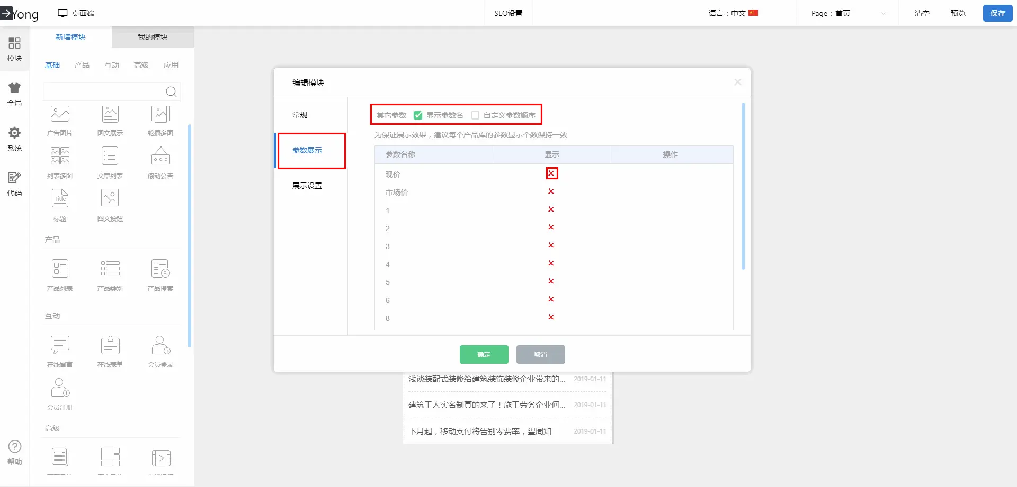
Task: Toggle display for 市场价 parameter
Action: pos(551,191)
